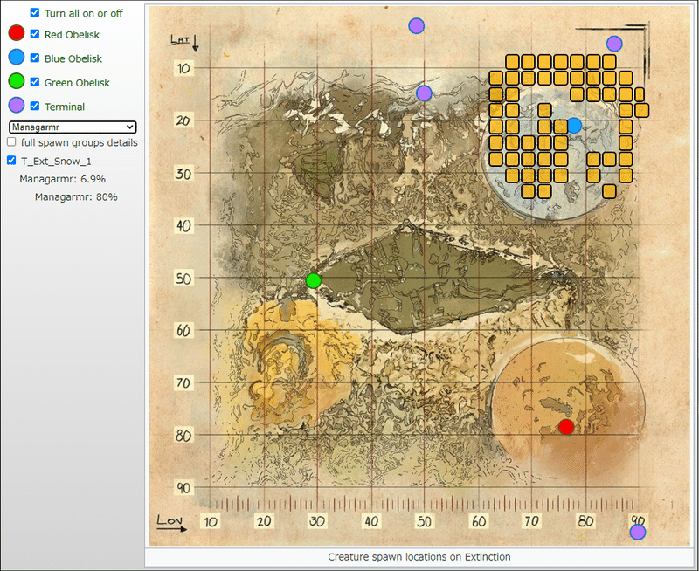The image size is (699, 571).
Task: Uncheck the T_Ext_Snow_1 spawn group
Action: tap(11, 161)
